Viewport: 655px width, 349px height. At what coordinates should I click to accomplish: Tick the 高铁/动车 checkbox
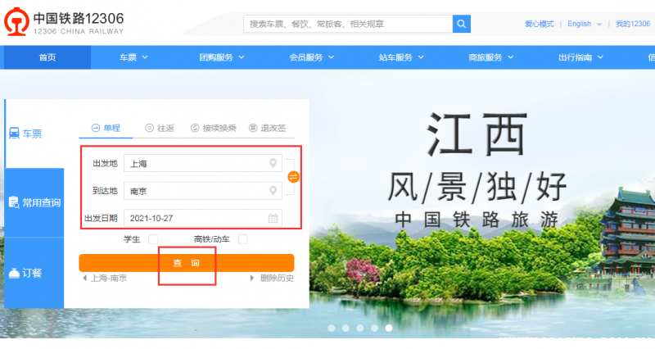[x=242, y=239]
